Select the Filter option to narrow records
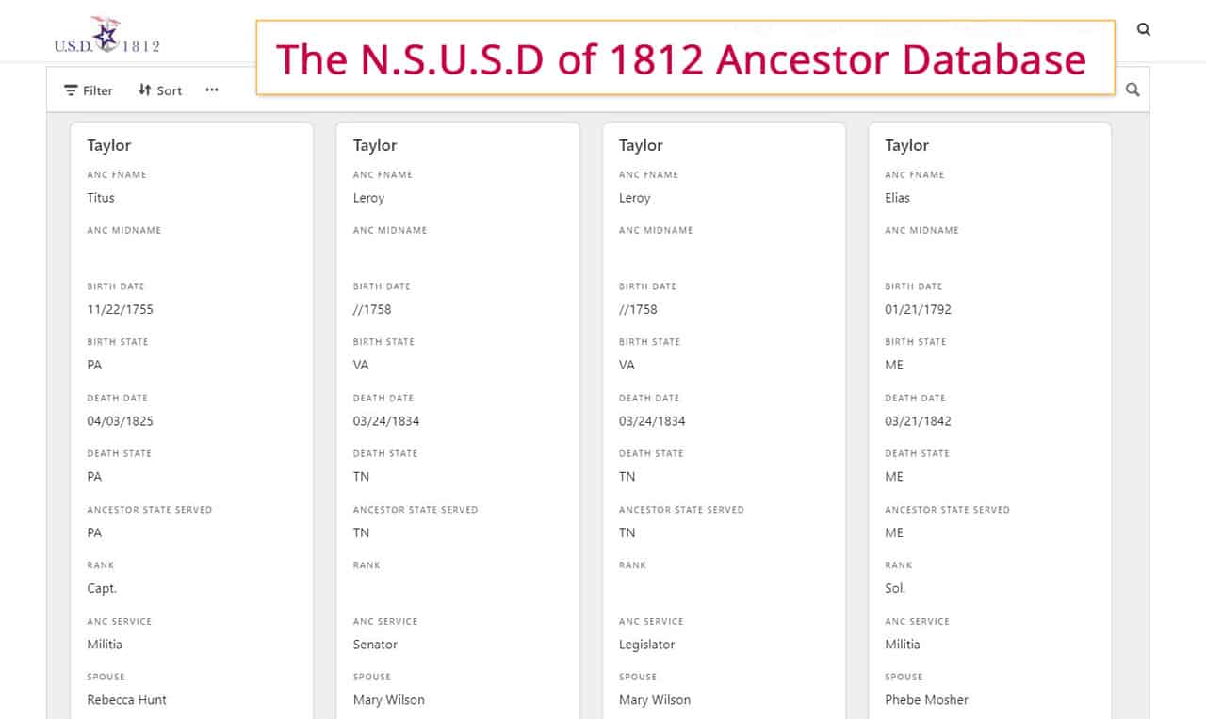 click(87, 90)
